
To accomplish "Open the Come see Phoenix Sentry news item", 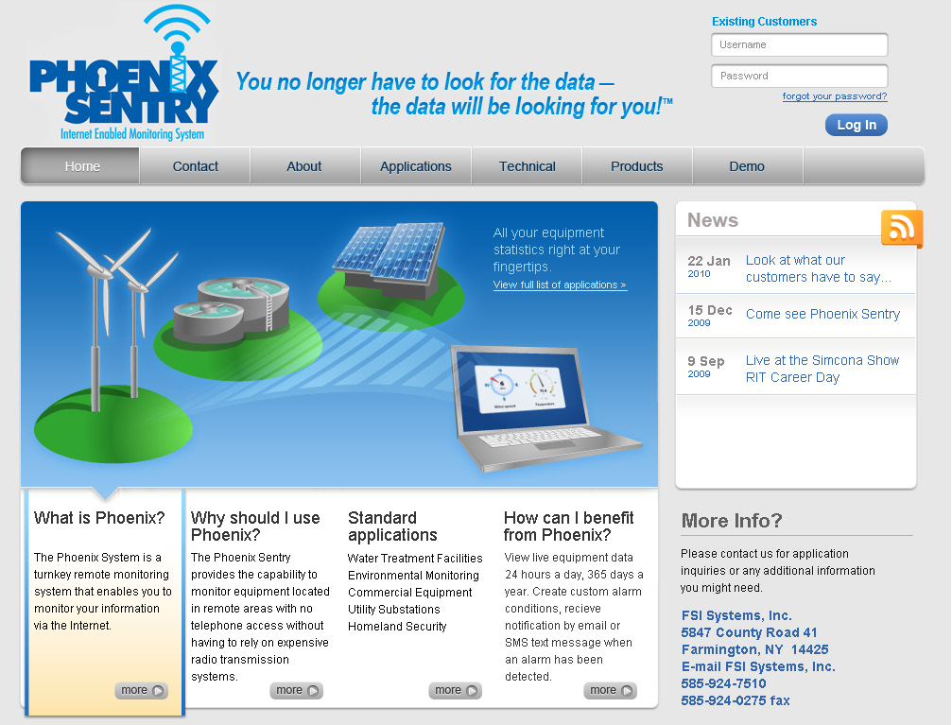I will (822, 314).
